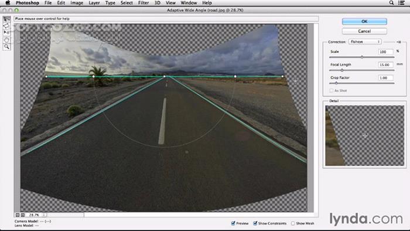This screenshot has height=231, width=410.
Task: Click the OK button
Action: [x=364, y=22]
